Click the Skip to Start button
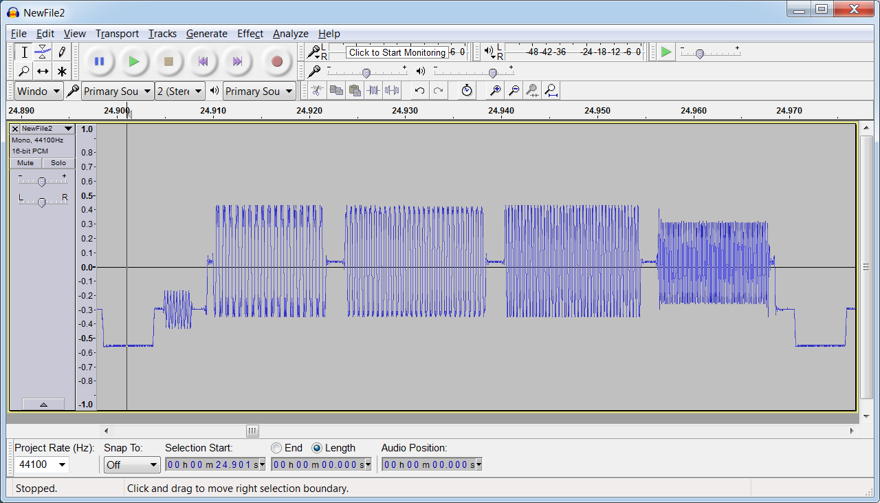880x503 pixels. pyautogui.click(x=203, y=61)
